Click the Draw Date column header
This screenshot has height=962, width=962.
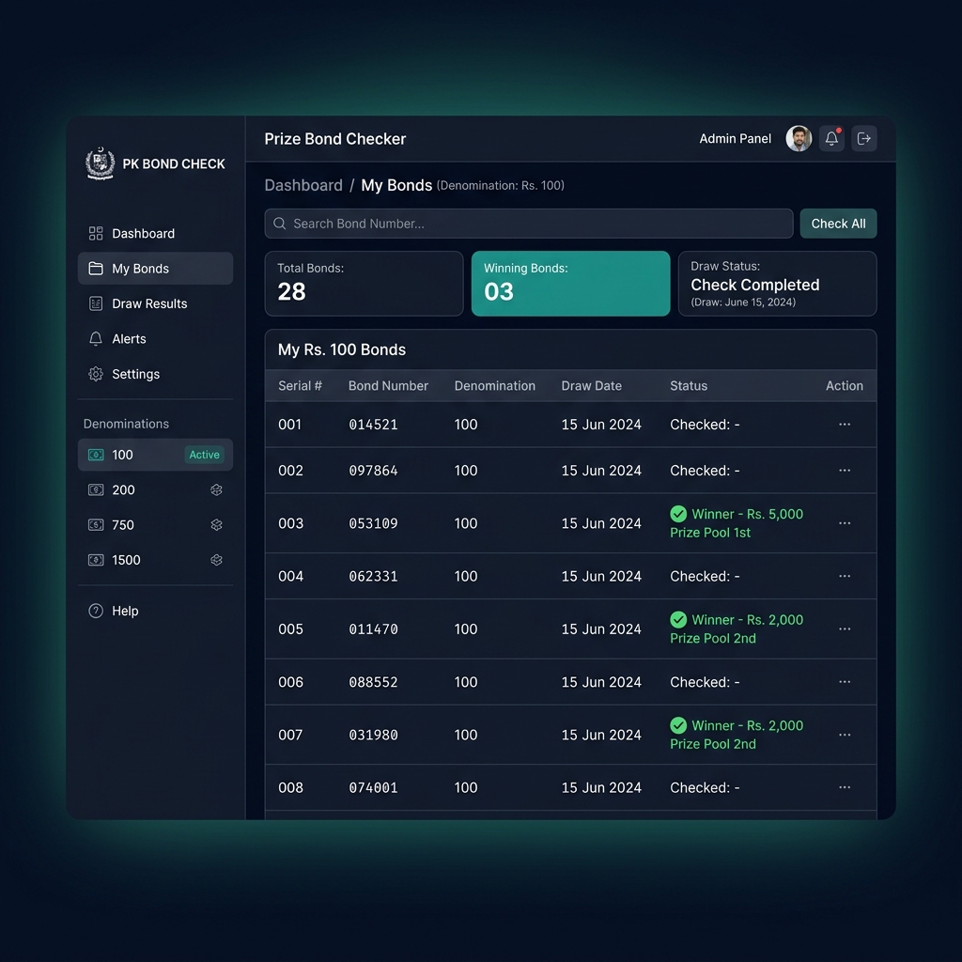pyautogui.click(x=592, y=386)
